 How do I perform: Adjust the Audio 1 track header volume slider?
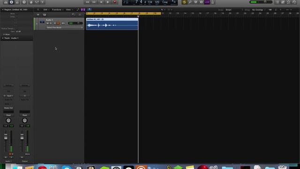(x=75, y=23)
